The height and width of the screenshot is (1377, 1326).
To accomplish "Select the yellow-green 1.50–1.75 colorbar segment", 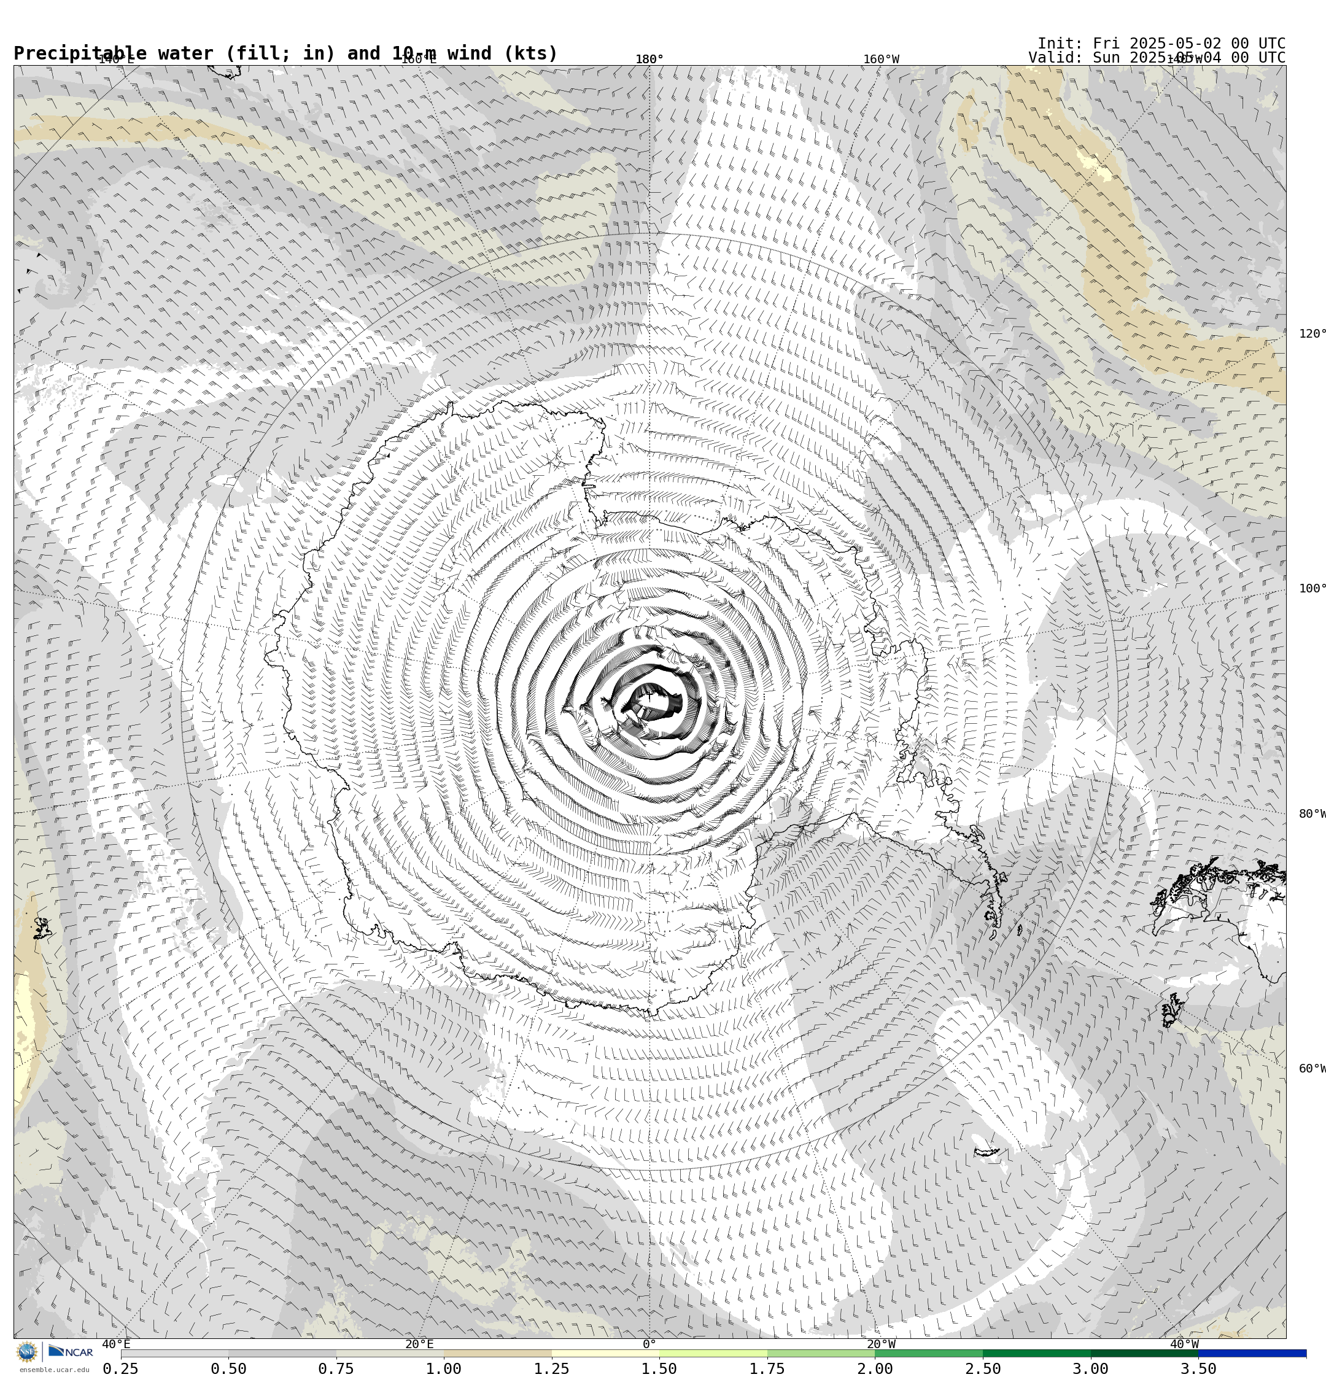I will point(713,1353).
